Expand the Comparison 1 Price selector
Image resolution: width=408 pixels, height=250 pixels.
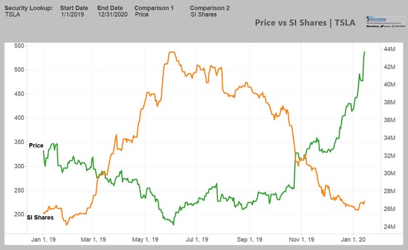point(142,15)
